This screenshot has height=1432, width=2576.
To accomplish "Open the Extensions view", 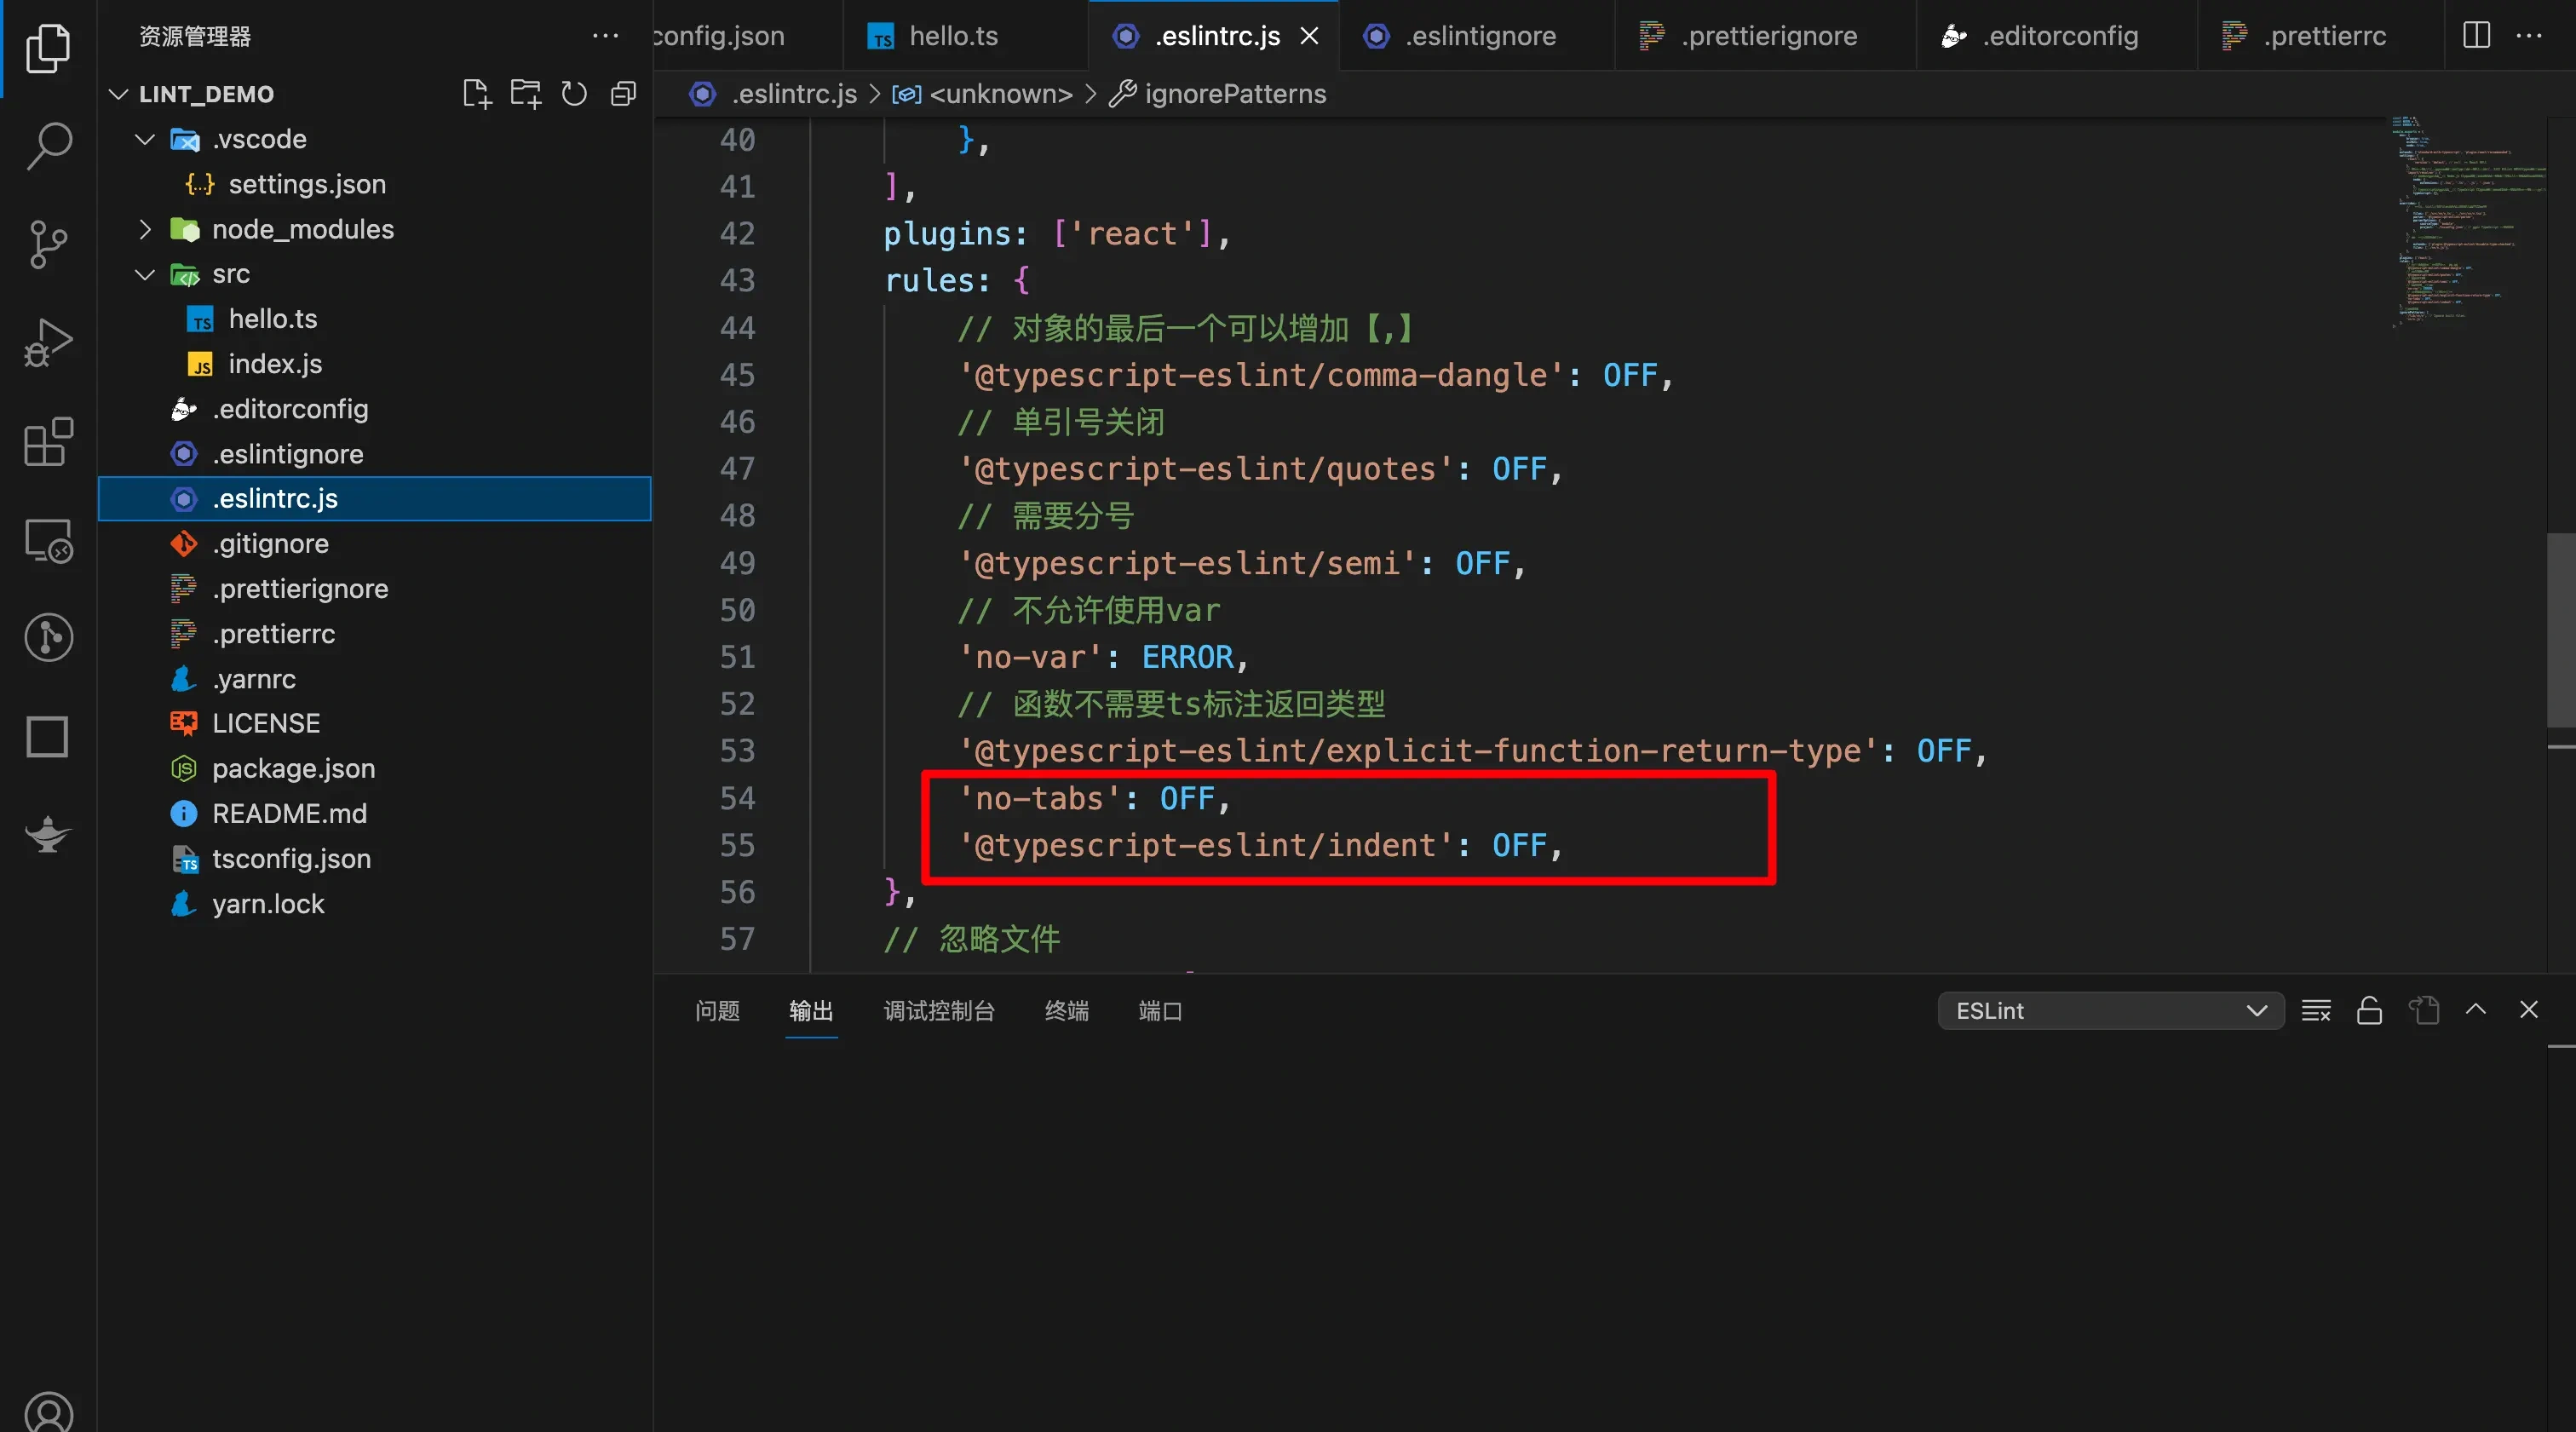I will (48, 442).
